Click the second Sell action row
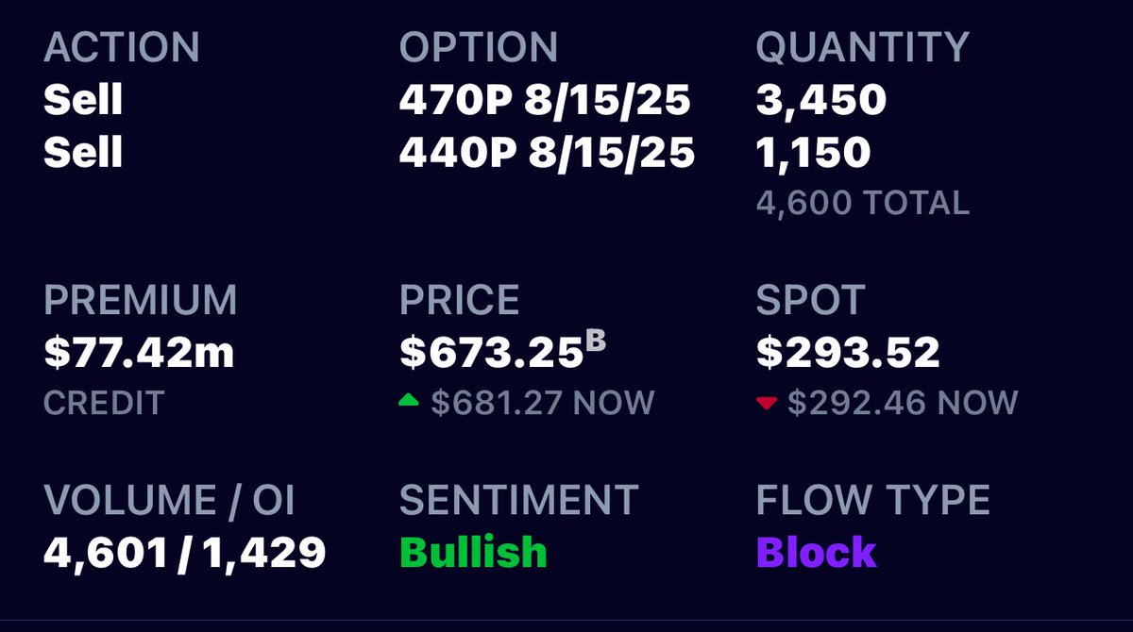The image size is (1133, 632). (83, 151)
